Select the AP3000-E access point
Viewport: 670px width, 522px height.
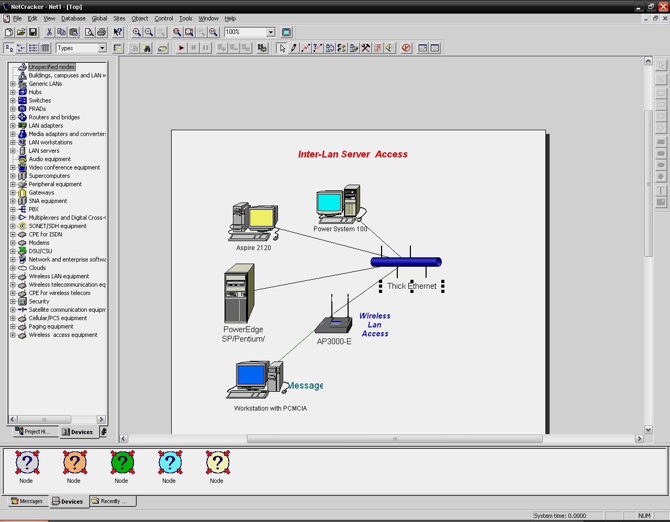coord(334,315)
